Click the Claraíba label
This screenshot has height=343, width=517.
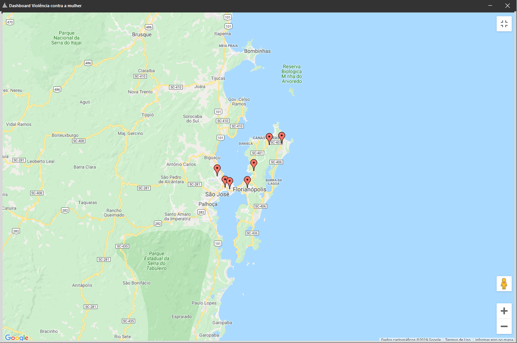point(146,71)
